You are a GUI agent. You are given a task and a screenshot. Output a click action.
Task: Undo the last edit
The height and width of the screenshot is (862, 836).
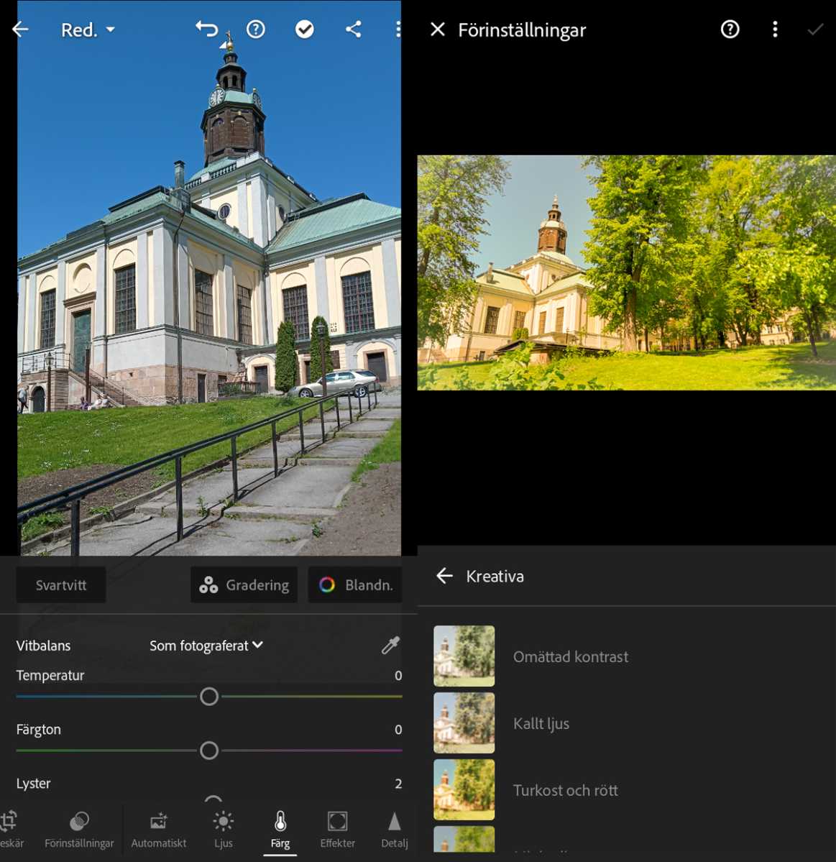207,29
